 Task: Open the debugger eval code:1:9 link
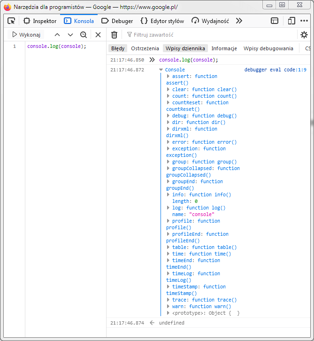click(x=276, y=70)
